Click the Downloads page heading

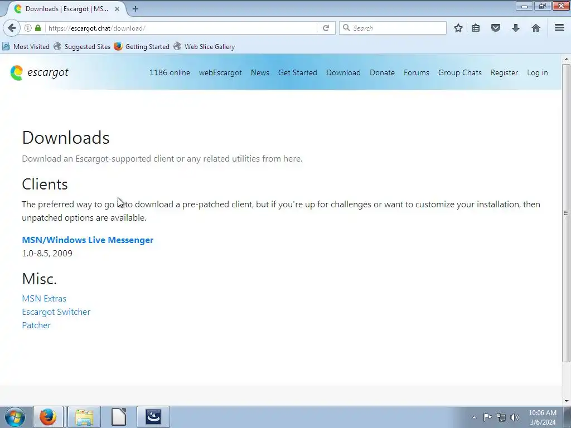(x=66, y=138)
